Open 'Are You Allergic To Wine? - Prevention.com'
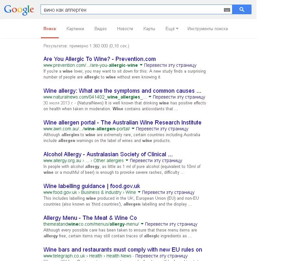Image resolution: width=296 pixels, height=261 pixels. click(100, 59)
